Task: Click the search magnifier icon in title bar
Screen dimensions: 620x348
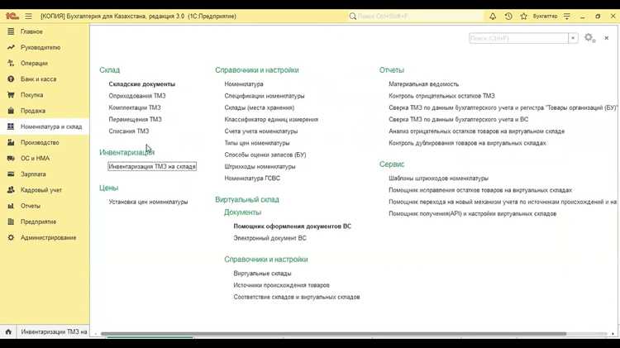Action: click(353, 17)
